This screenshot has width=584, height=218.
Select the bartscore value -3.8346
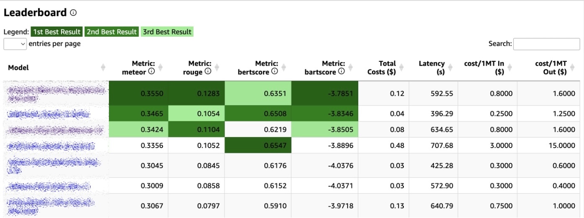coord(341,114)
